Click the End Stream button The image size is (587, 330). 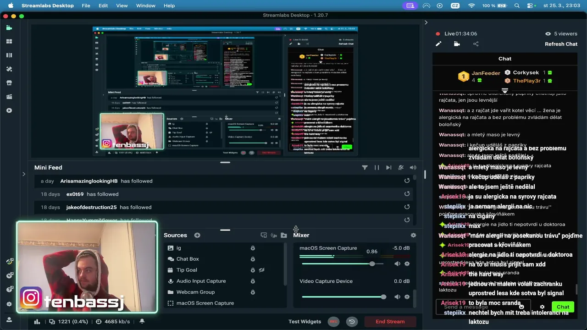390,322
